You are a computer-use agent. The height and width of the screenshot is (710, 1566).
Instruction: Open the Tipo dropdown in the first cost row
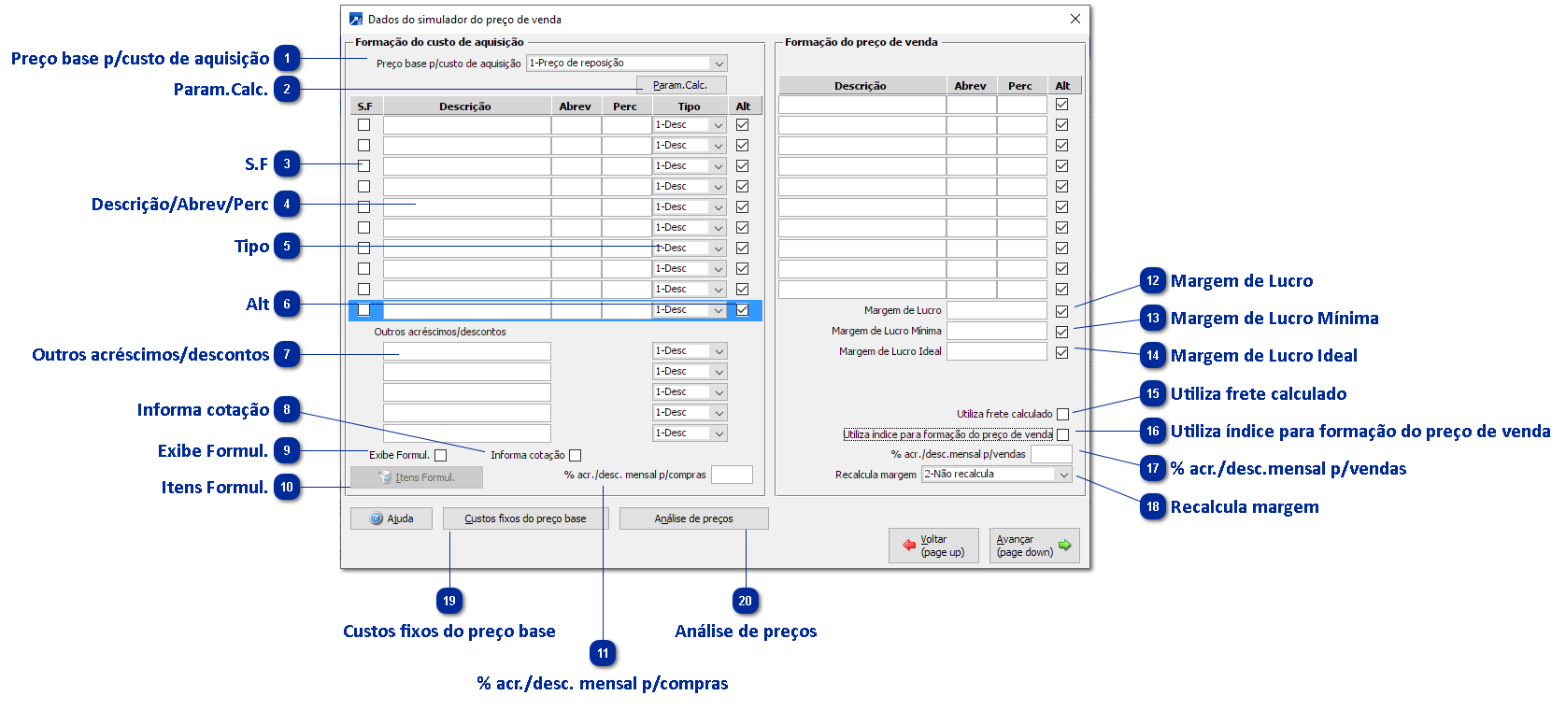click(x=719, y=125)
